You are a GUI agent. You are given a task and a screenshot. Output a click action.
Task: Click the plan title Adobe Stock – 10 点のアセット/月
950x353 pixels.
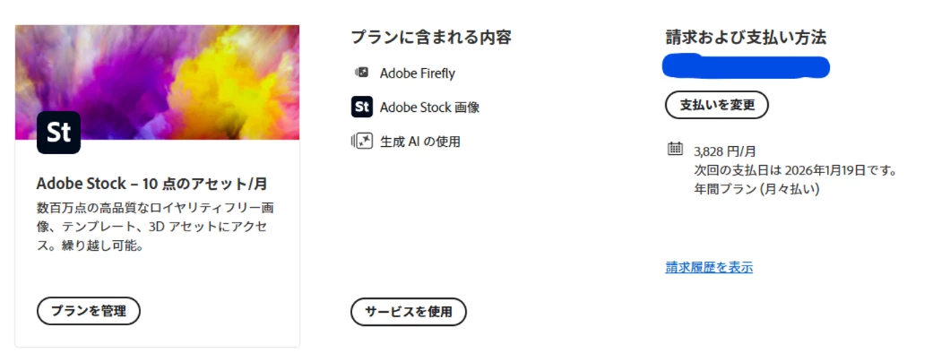(x=152, y=184)
